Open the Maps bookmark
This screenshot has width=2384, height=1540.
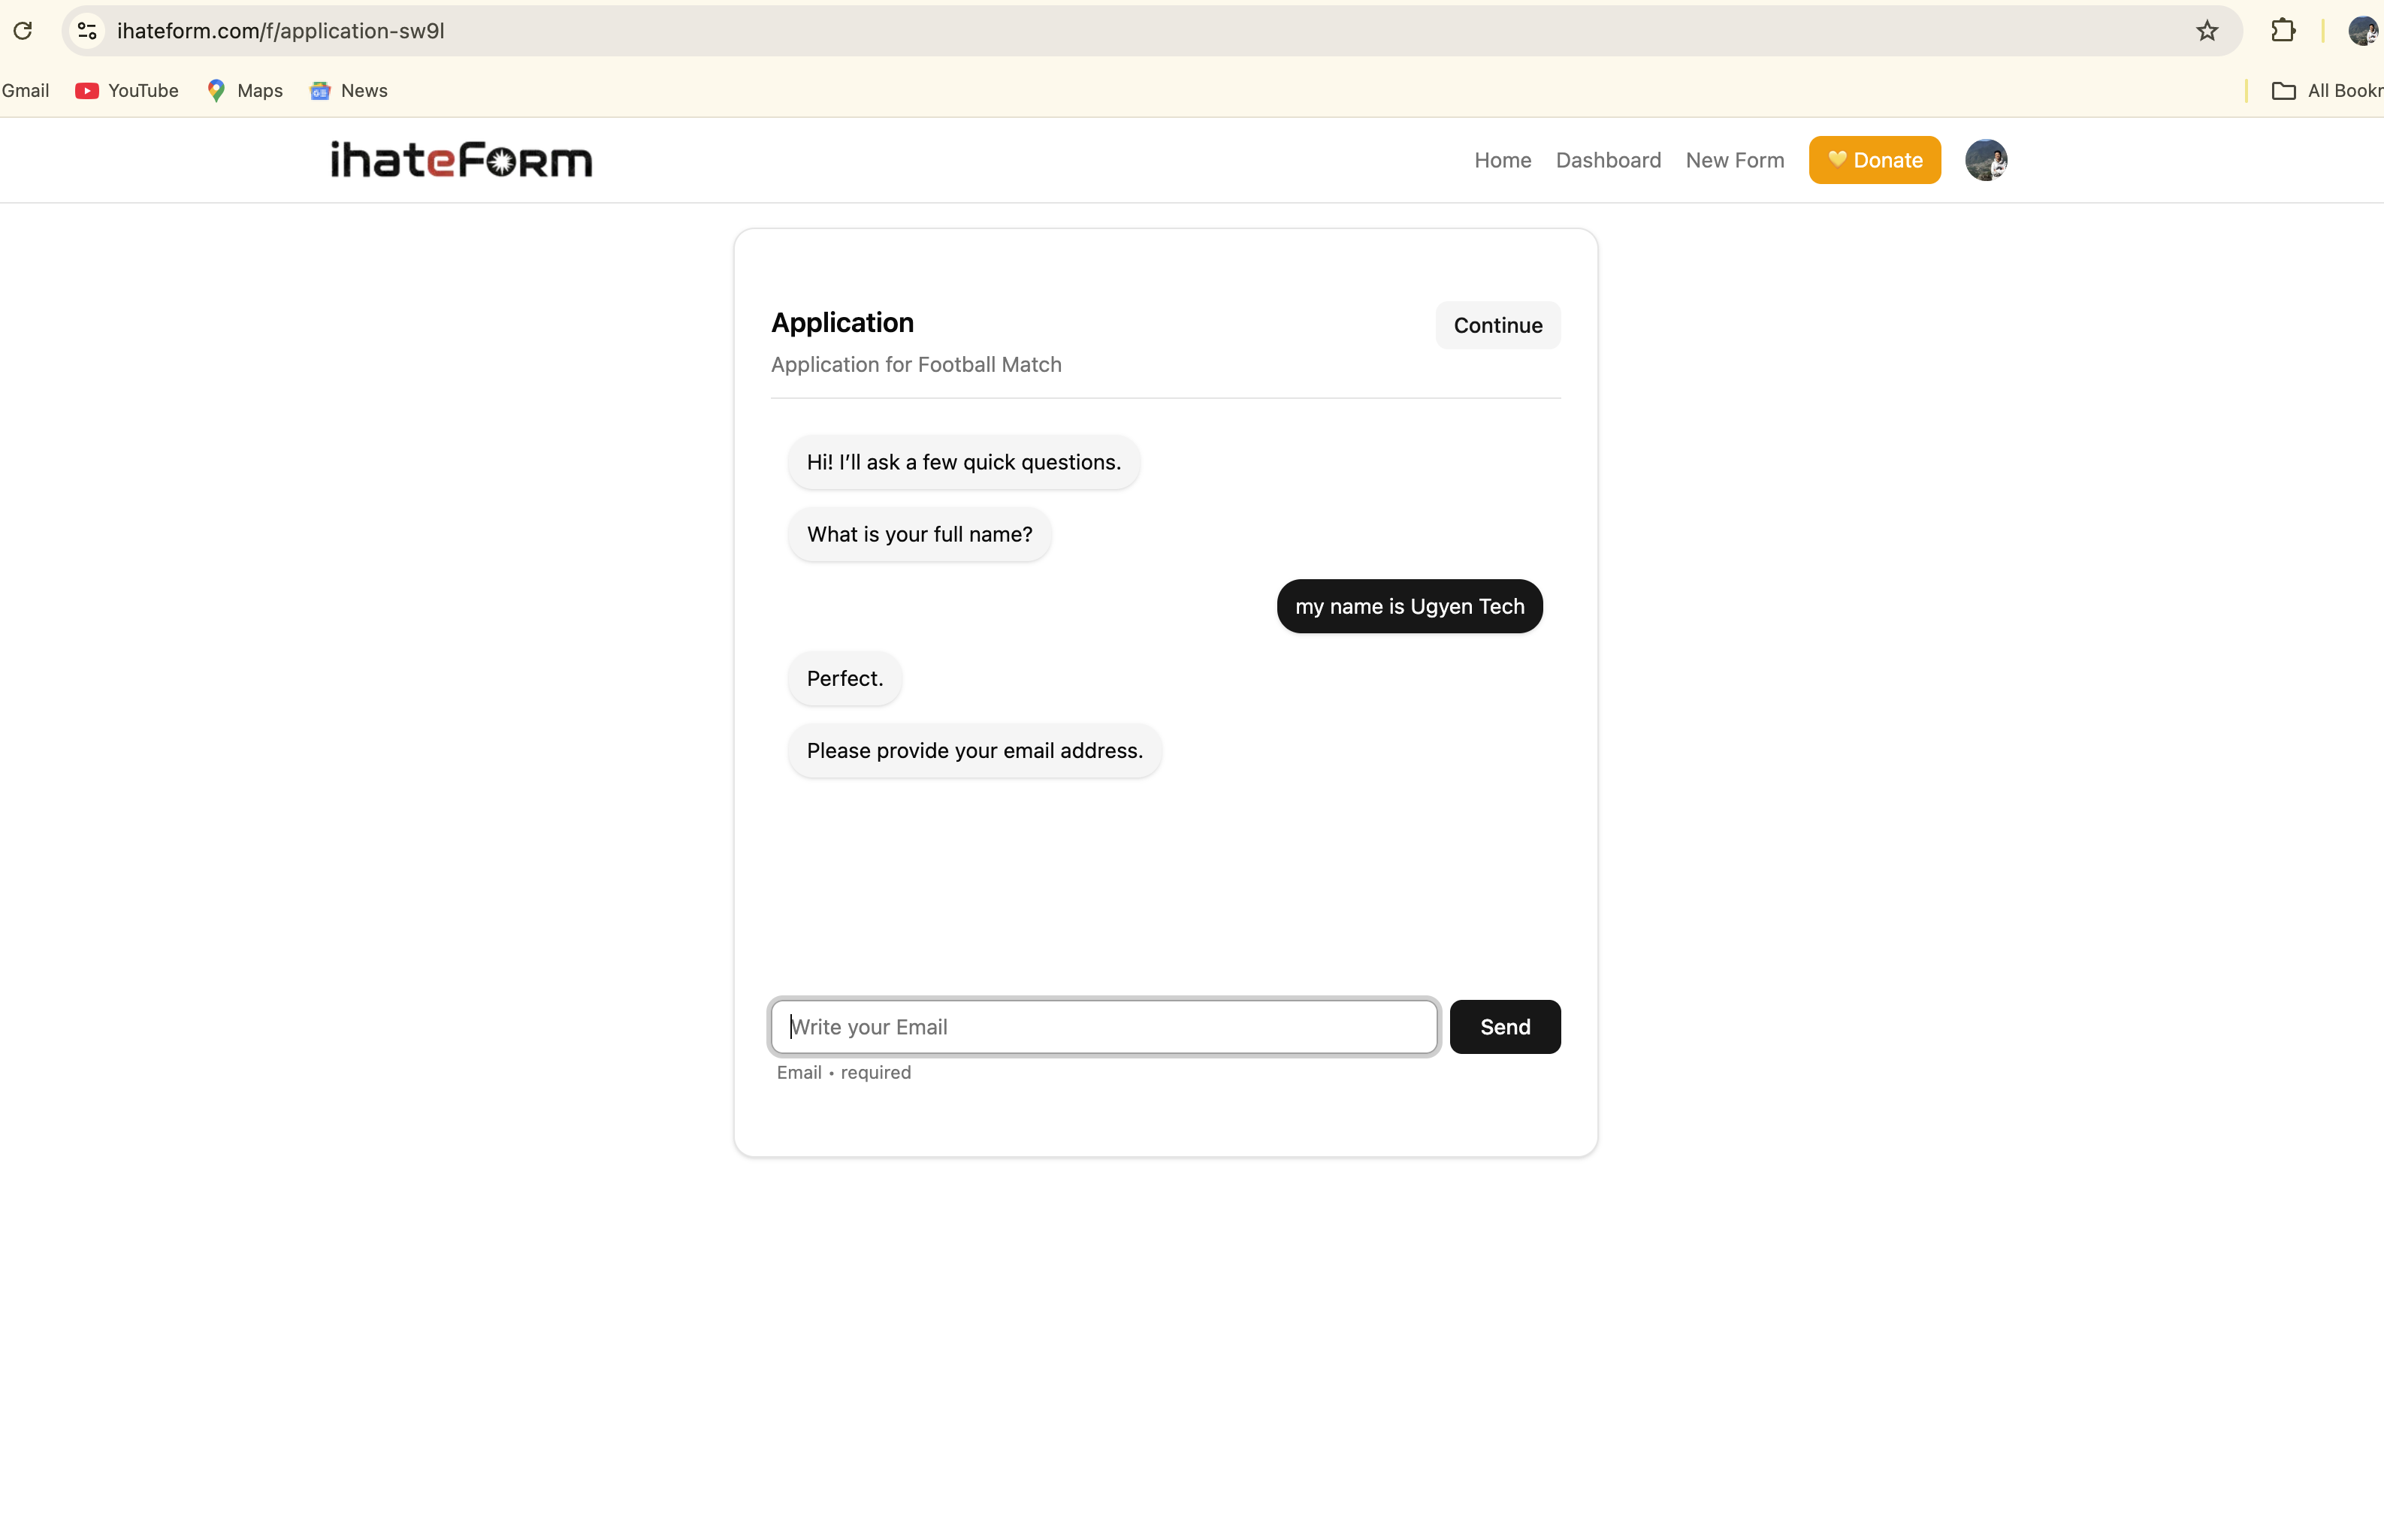click(243, 90)
